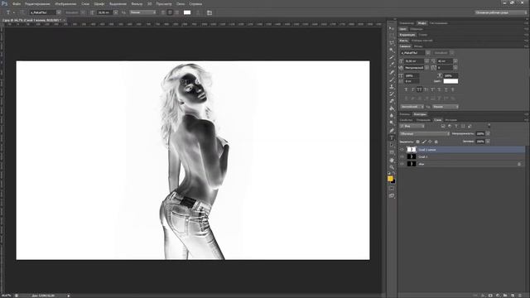The image size is (530, 298).
Task: Click the create new layer icon
Action: point(513,296)
